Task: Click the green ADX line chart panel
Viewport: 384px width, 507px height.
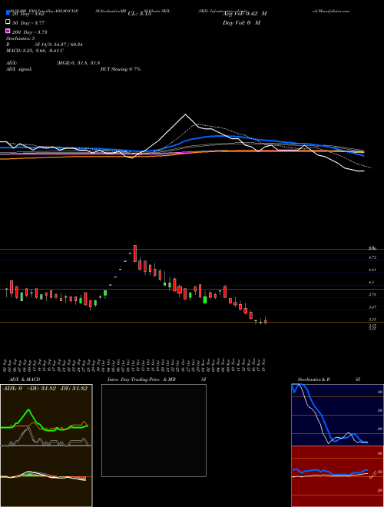Action: (46, 415)
